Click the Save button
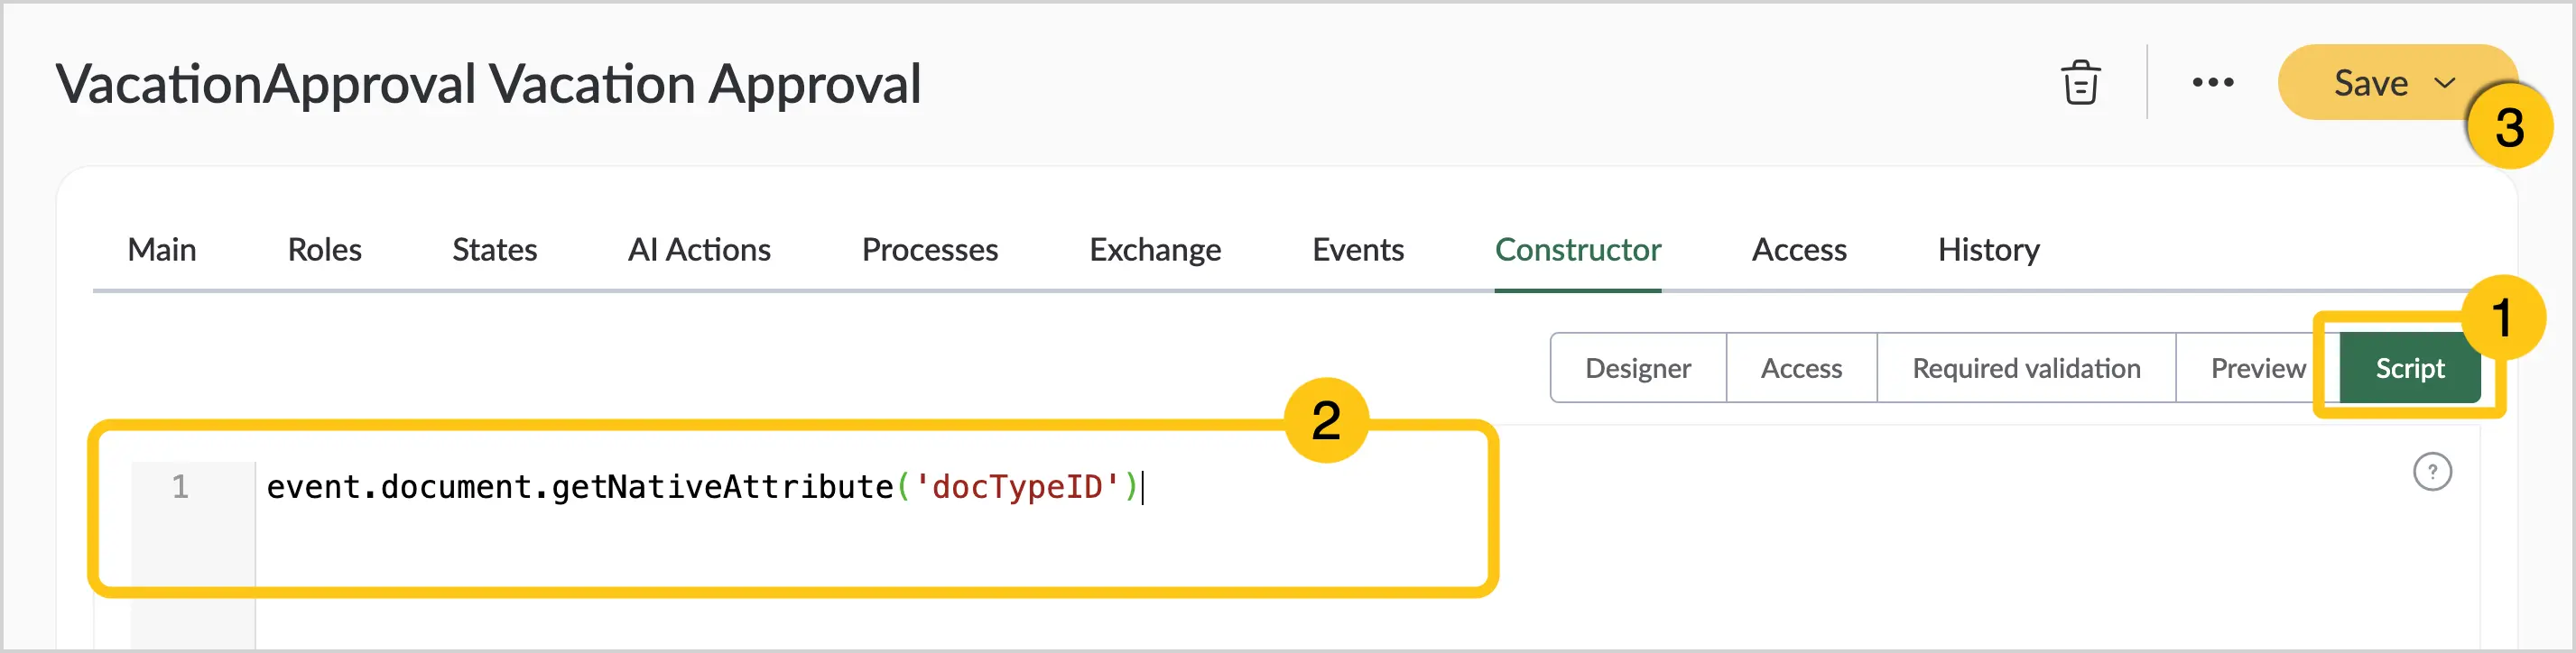 tap(2371, 83)
